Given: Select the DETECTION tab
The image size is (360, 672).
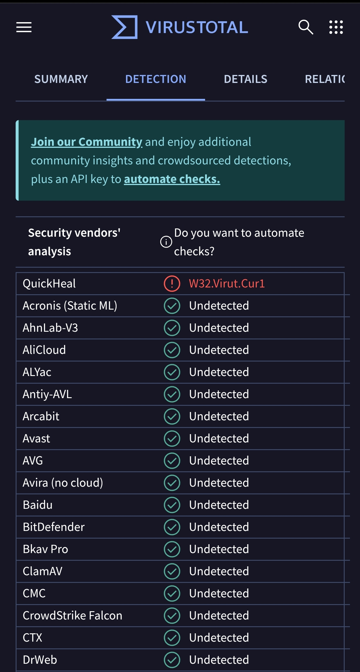Looking at the screenshot, I should pos(156,79).
